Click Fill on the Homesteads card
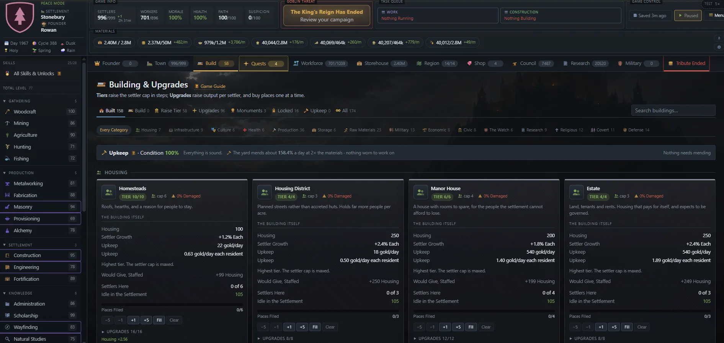The width and height of the screenshot is (724, 343). tap(159, 320)
